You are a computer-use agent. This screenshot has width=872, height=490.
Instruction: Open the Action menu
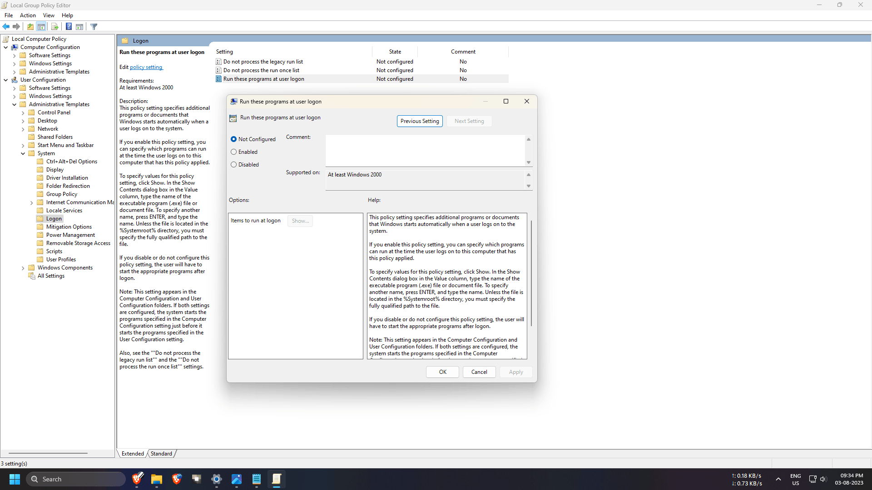[28, 15]
